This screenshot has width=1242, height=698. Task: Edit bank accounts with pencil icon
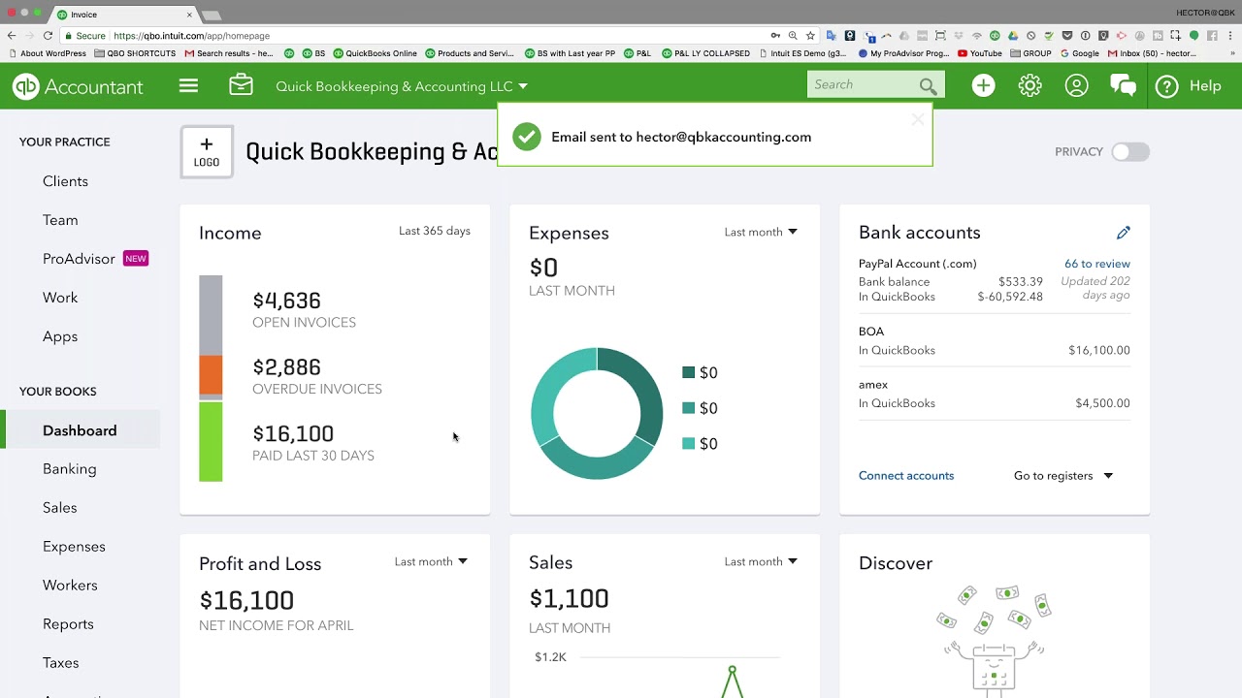click(1124, 233)
